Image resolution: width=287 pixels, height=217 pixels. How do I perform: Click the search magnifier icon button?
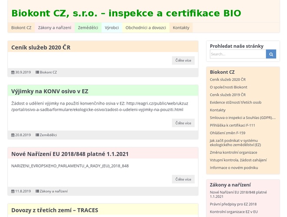(x=271, y=54)
